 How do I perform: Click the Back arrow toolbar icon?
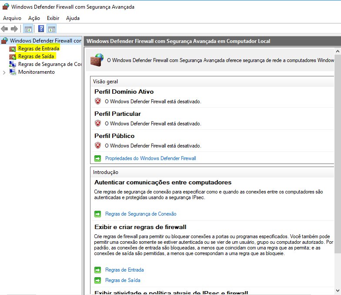tap(4, 29)
